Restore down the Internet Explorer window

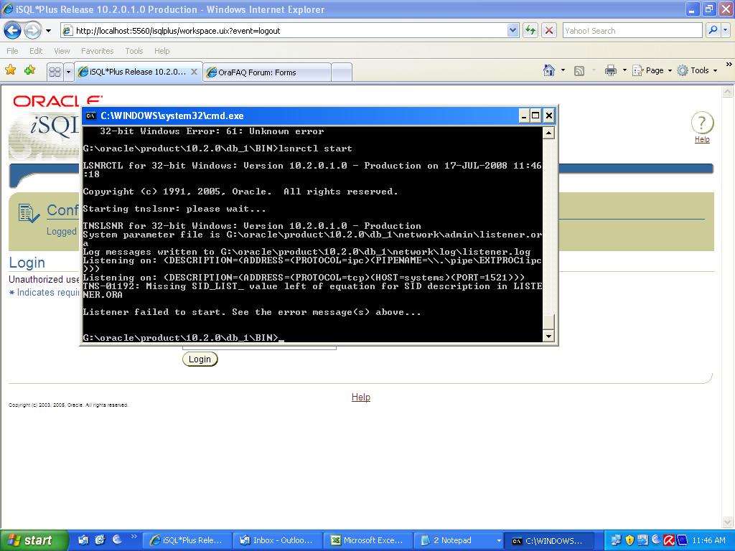coord(709,9)
